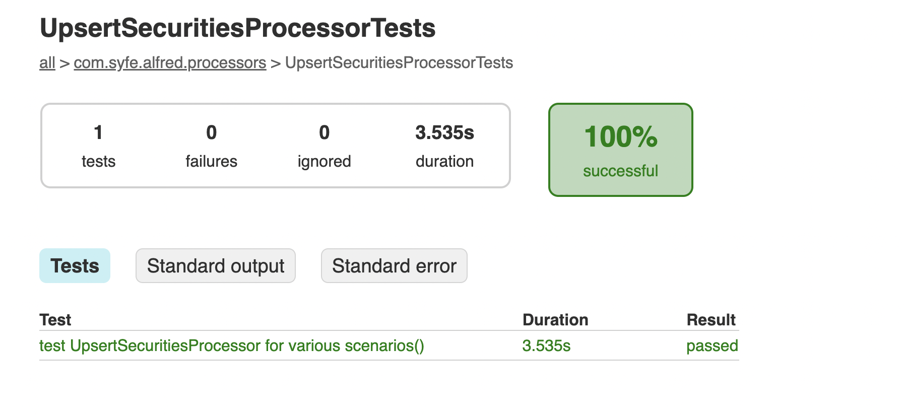This screenshot has height=415, width=904.
Task: Sort table by the Test column header
Action: (x=55, y=319)
